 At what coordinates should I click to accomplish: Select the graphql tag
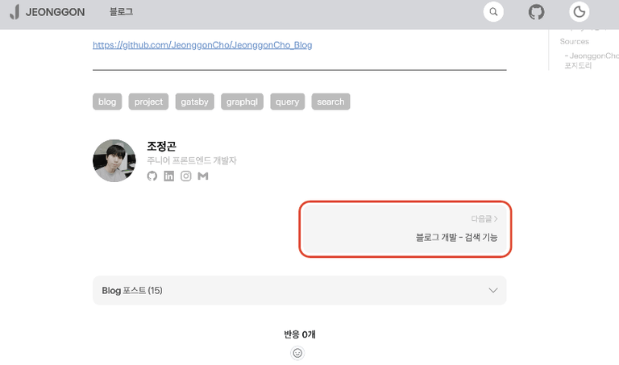tap(242, 102)
